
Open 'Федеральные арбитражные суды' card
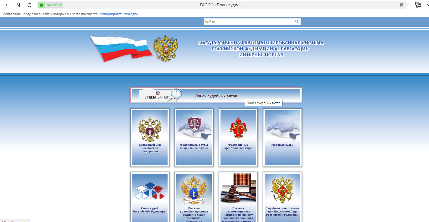pyautogui.click(x=238, y=138)
